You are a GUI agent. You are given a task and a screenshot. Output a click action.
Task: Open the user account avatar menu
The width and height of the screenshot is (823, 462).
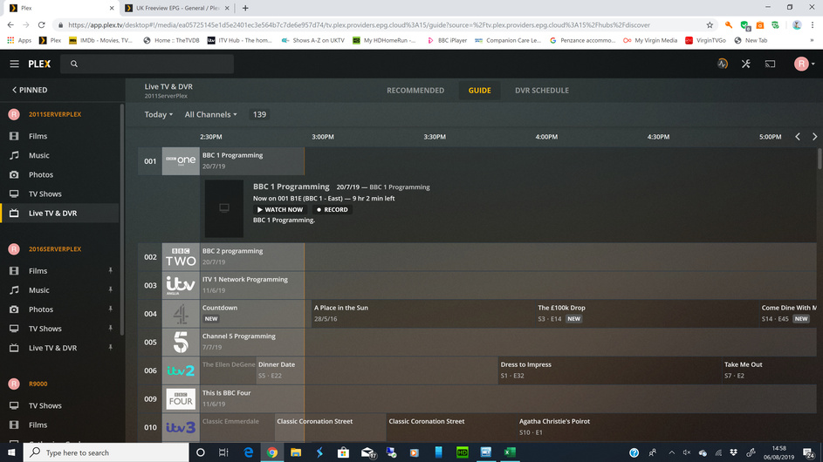click(804, 64)
